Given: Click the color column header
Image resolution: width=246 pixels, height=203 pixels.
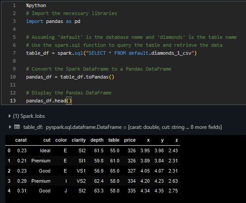Looking at the screenshot, I should tap(61, 140).
